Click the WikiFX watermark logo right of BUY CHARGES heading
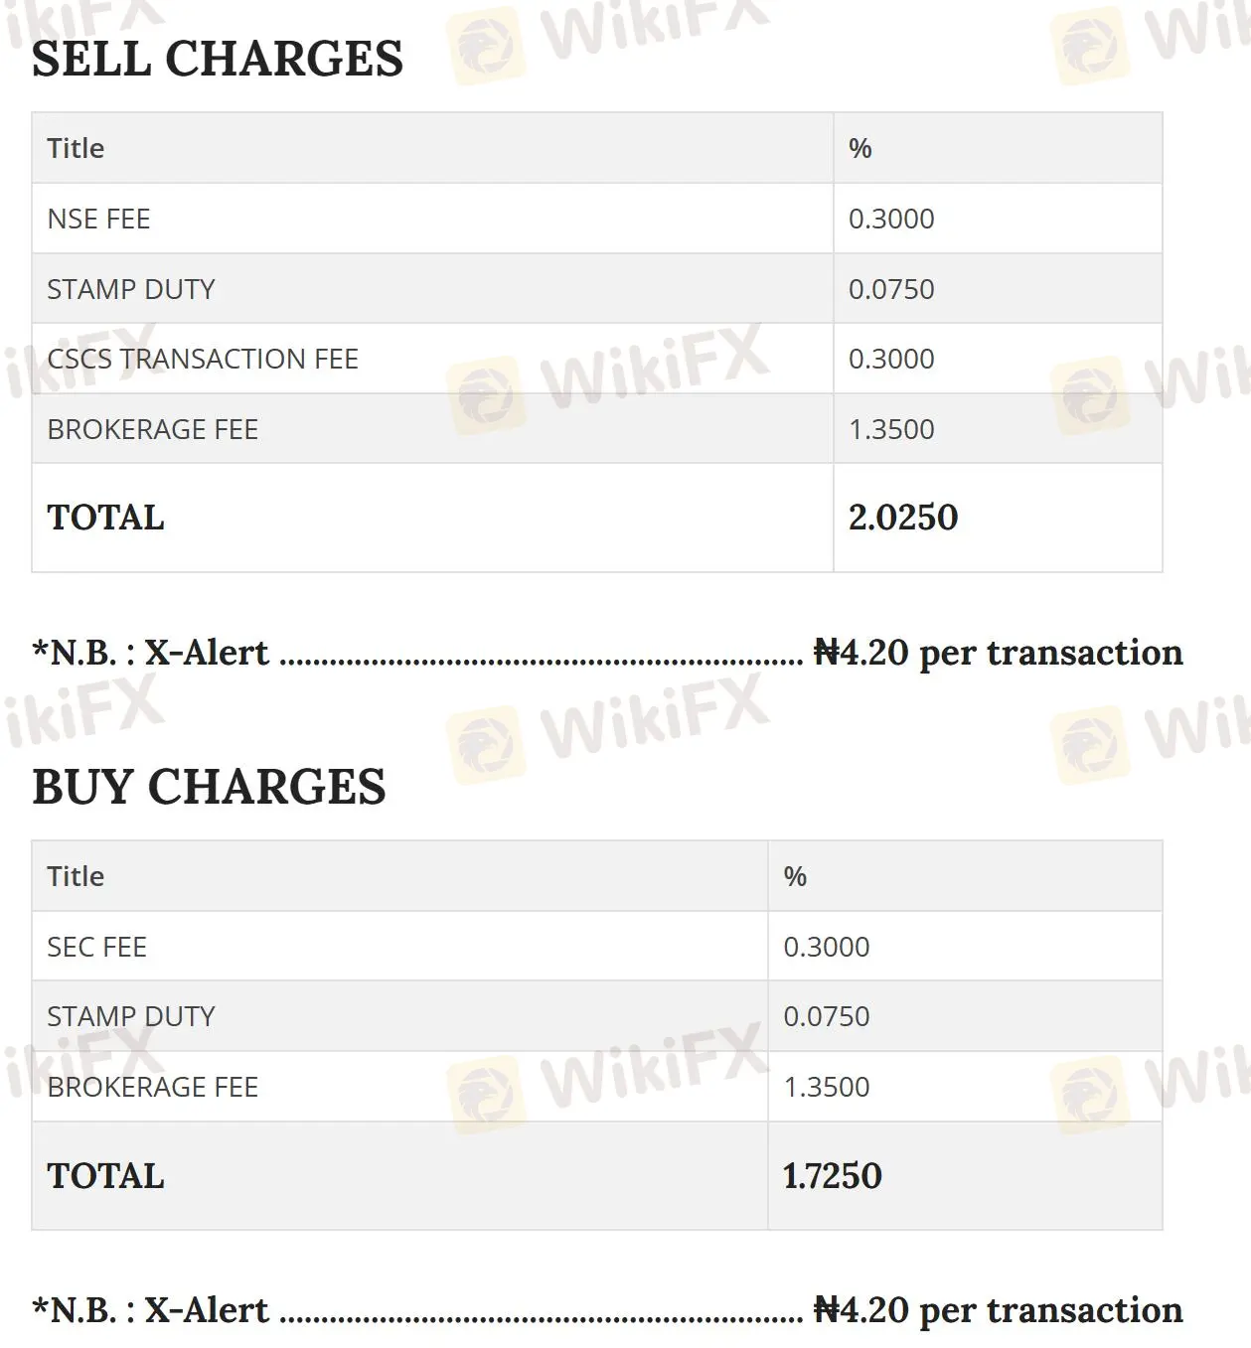Screen dimensions: 1251x1348 pos(608,731)
